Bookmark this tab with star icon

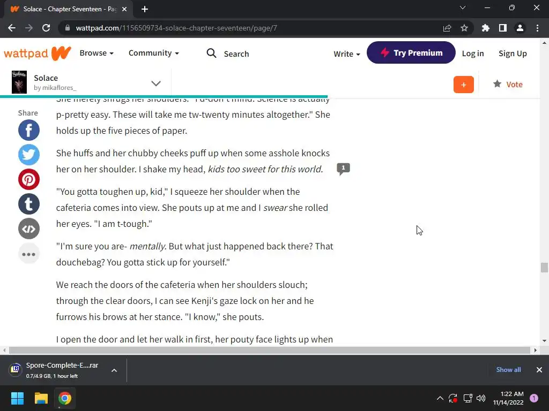[x=464, y=28]
